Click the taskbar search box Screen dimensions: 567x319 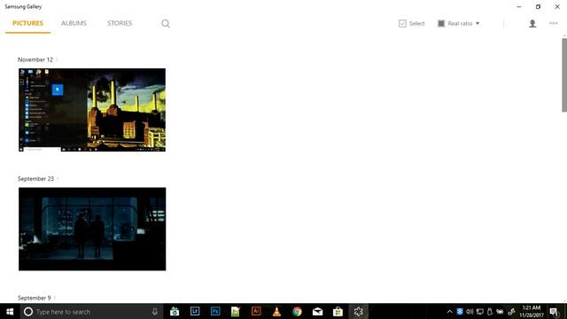click(x=91, y=311)
